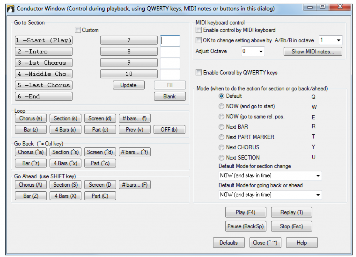Go back one Screen (^d)
356x257 pixels.
point(100,152)
